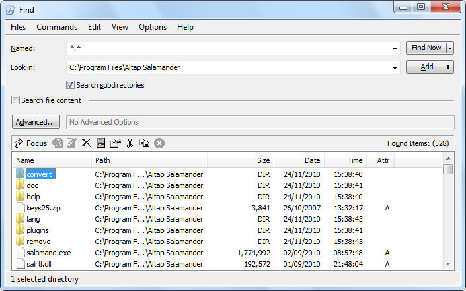The image size is (466, 291).
Task: Select the lang row name
Action: click(x=33, y=219)
